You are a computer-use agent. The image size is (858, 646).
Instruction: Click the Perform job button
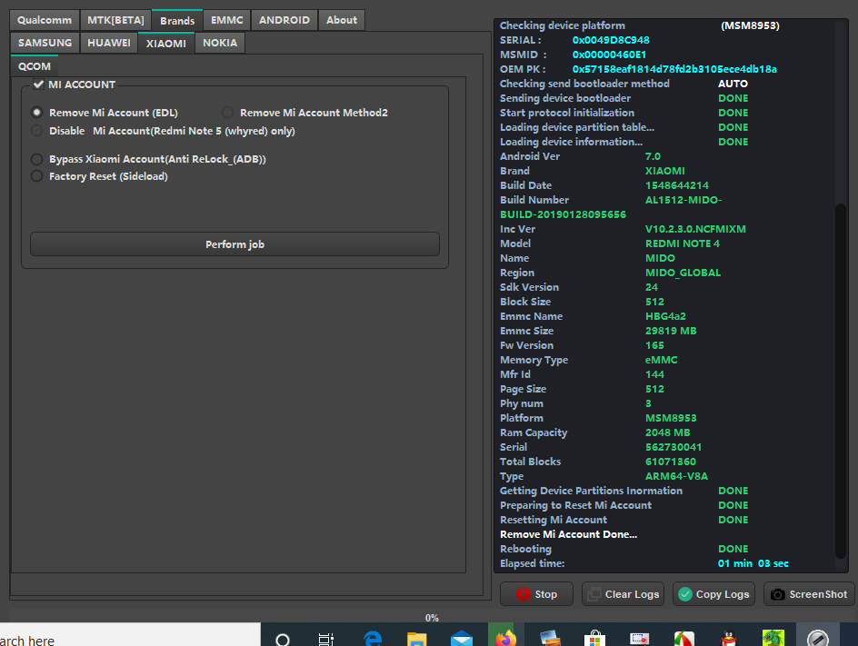(x=234, y=244)
